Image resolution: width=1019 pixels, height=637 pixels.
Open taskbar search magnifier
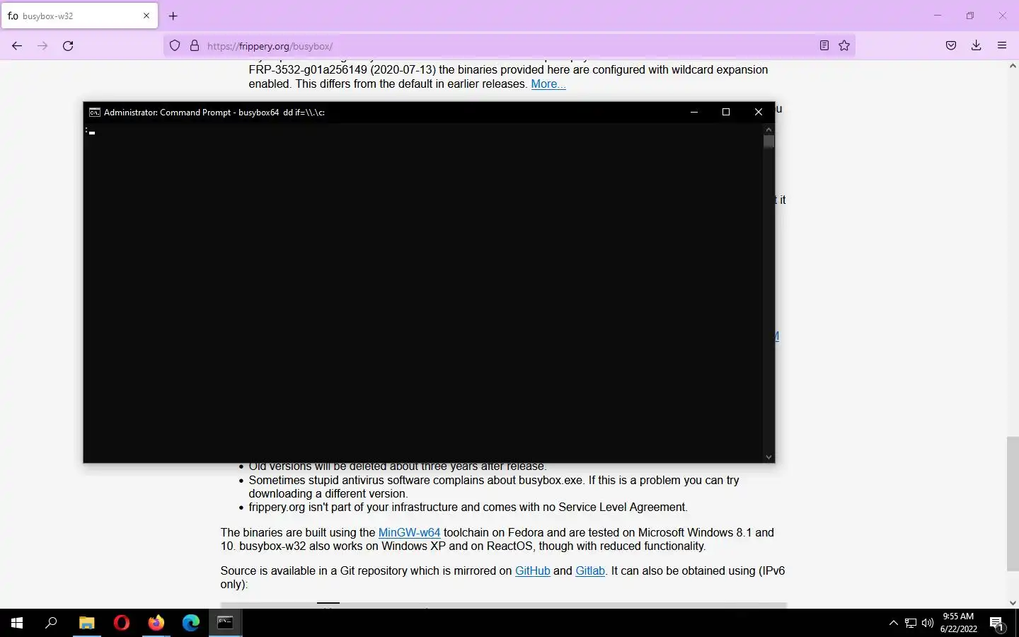coord(51,623)
